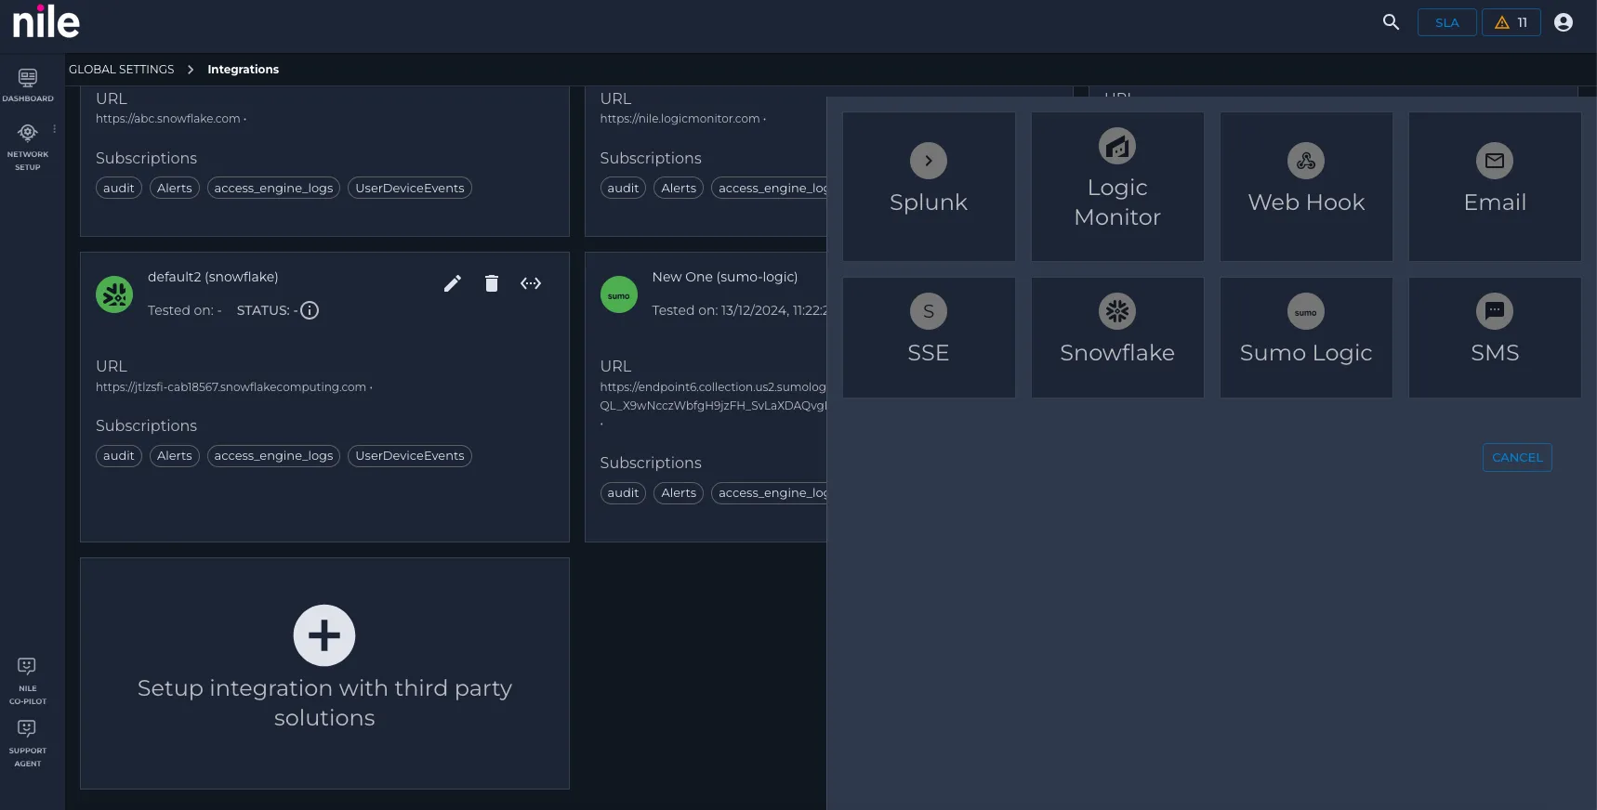This screenshot has width=1597, height=810.
Task: Click the Nile logo
Action: 46,21
